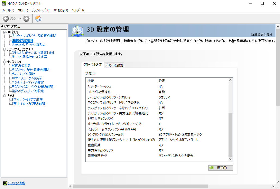280x189 pixels.
Task: Click main pane scroll-left arrow
Action: 70,187
